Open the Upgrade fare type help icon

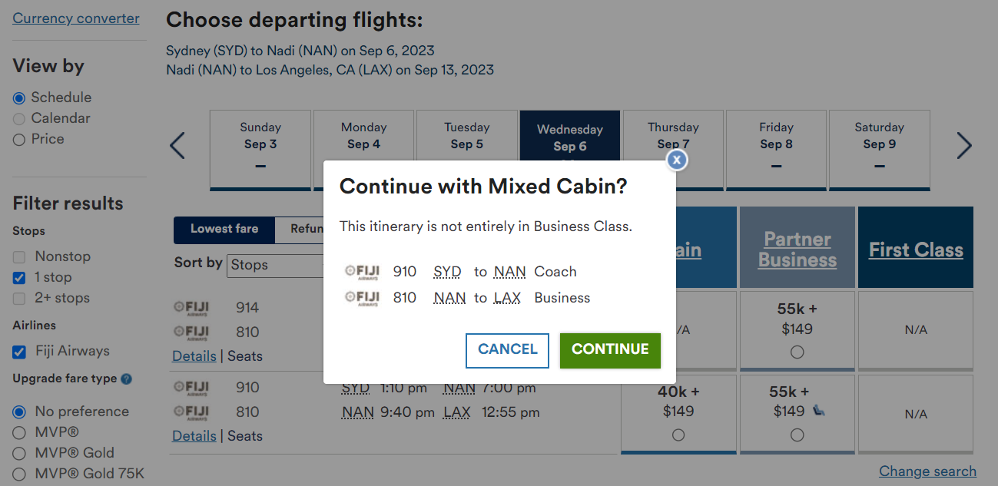point(128,379)
